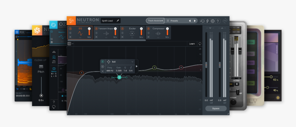
Task: Toggle the EQ module power button
Action: [70, 28]
